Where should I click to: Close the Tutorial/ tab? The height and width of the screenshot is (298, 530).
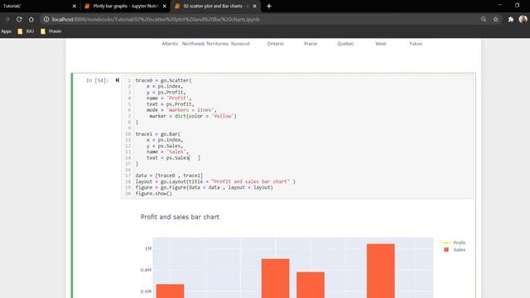75,6
